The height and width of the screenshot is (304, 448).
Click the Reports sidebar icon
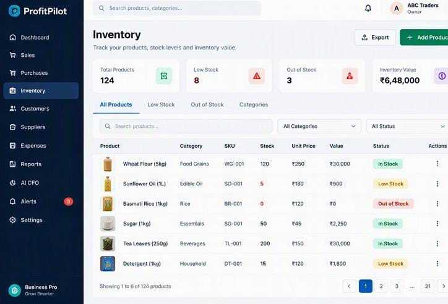click(x=12, y=164)
